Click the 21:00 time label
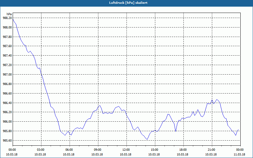 tap(212, 150)
